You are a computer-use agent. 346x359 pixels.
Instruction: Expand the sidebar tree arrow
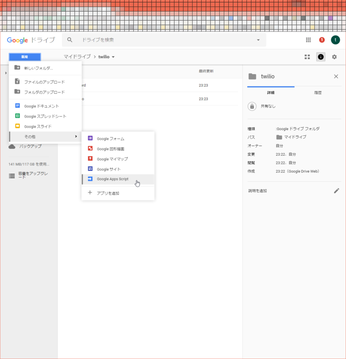[6, 73]
